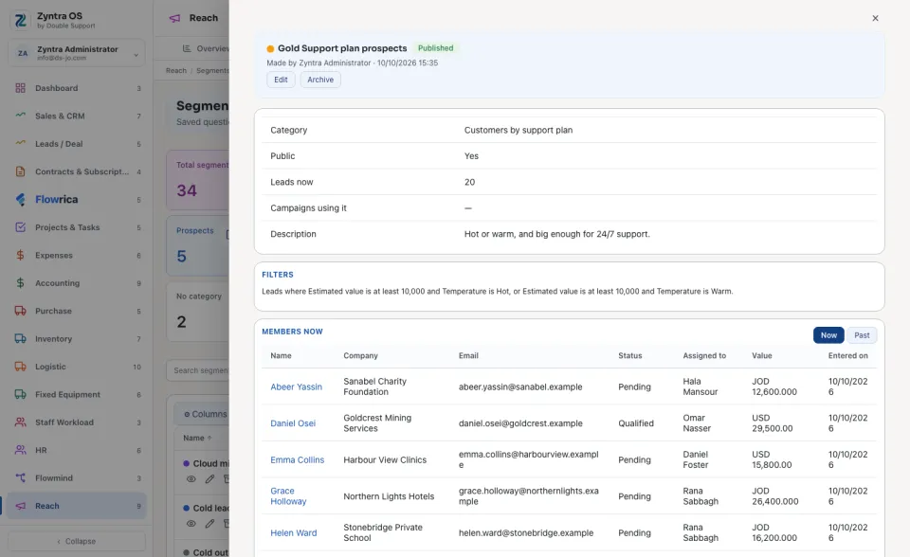Open Projects & Tasks sidebar icon
The width and height of the screenshot is (910, 557).
(20, 226)
